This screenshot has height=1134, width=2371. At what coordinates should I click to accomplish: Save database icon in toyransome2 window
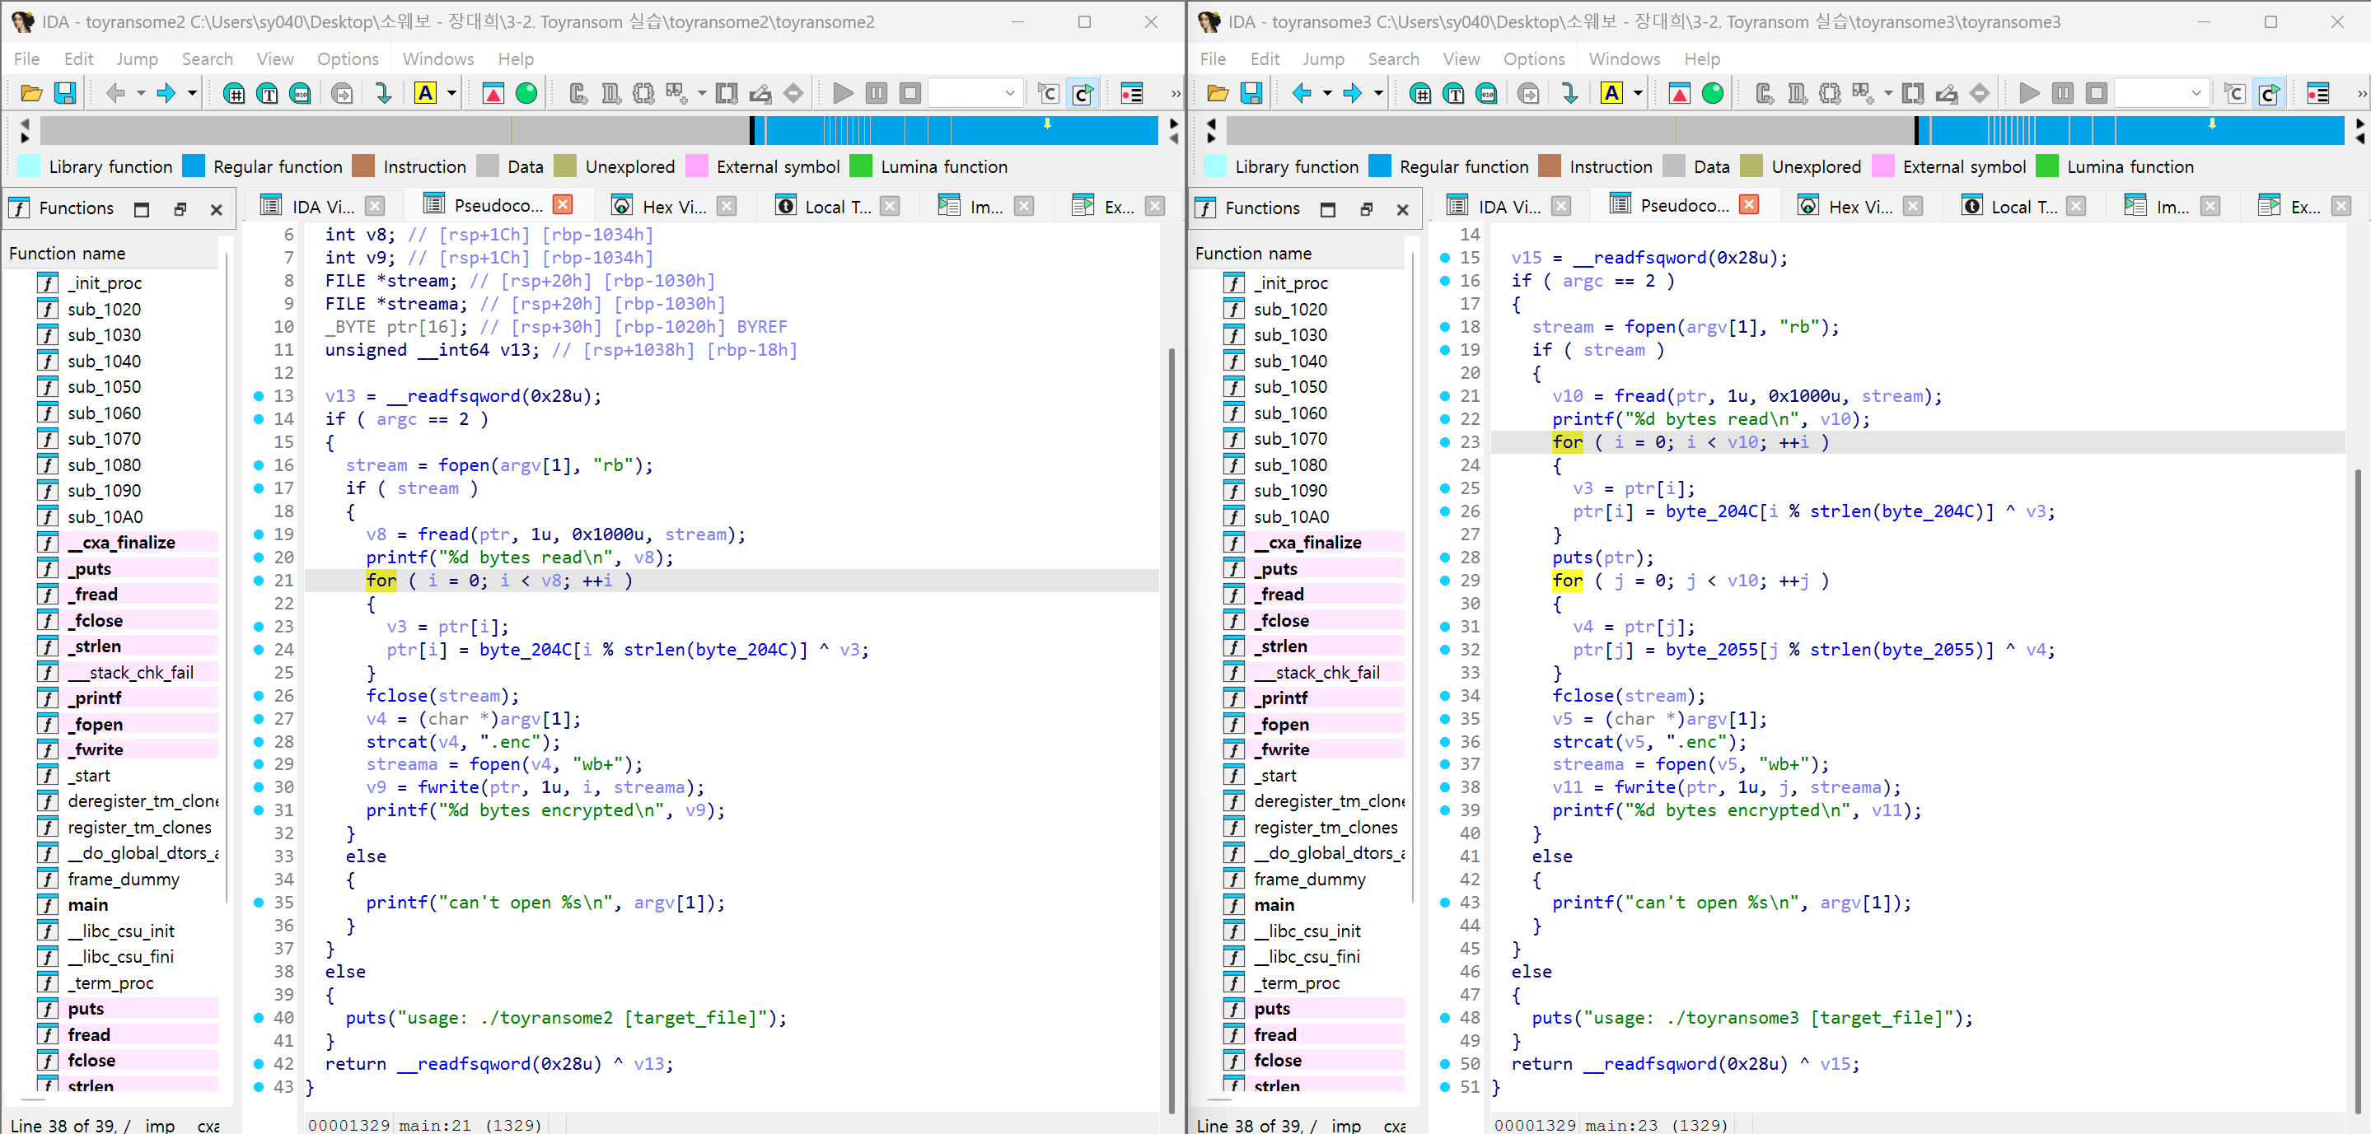coord(64,93)
